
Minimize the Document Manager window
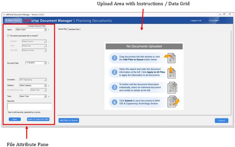coord(220,14)
